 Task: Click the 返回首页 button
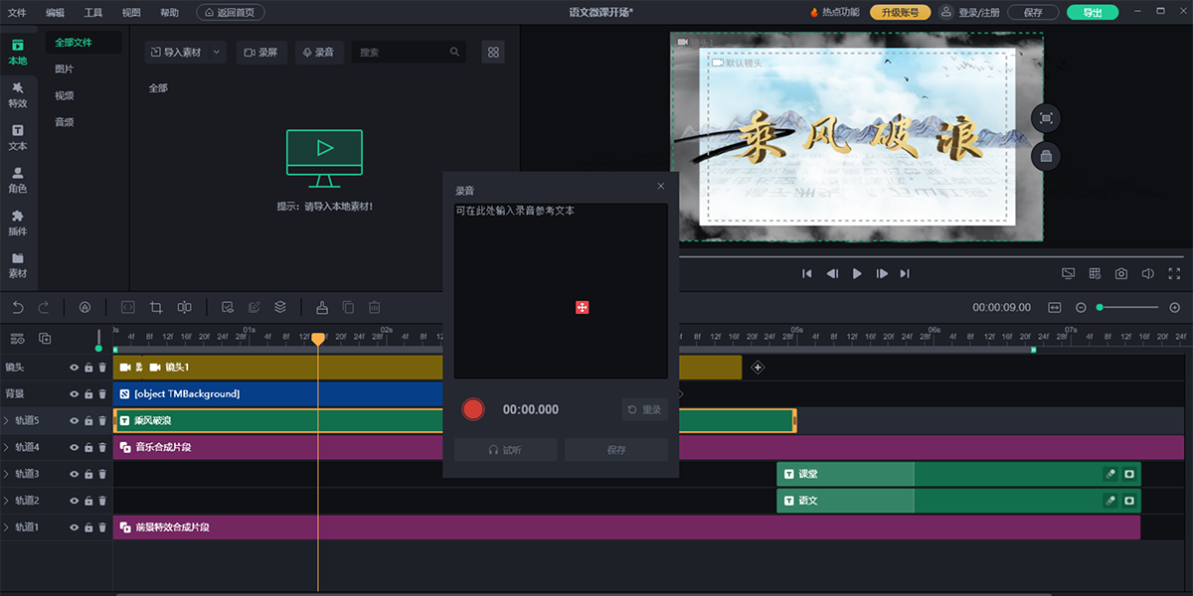pyautogui.click(x=231, y=13)
